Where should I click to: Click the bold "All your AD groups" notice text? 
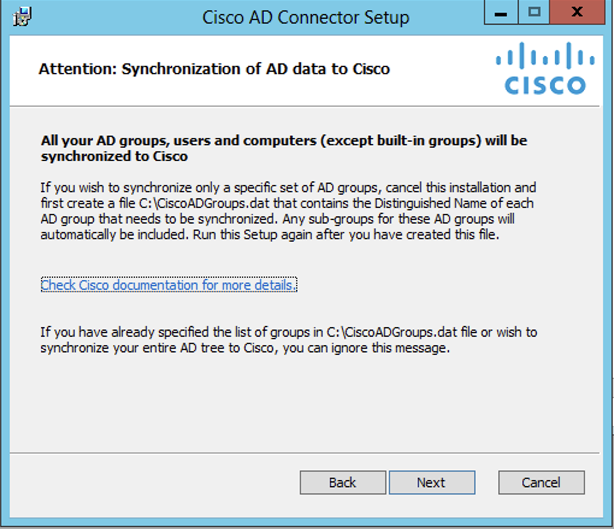284,148
